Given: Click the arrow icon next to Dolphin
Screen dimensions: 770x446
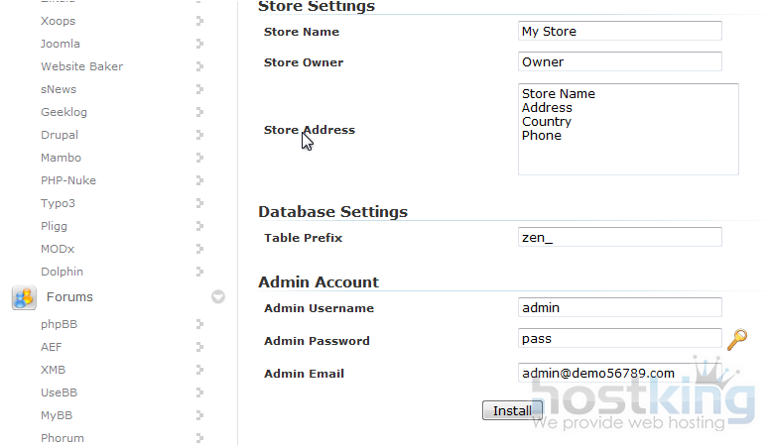Looking at the screenshot, I should 200,272.
